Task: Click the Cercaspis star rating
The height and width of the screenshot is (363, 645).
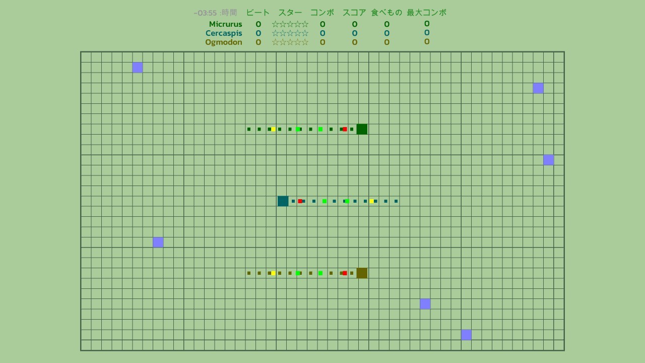Action: pos(290,33)
